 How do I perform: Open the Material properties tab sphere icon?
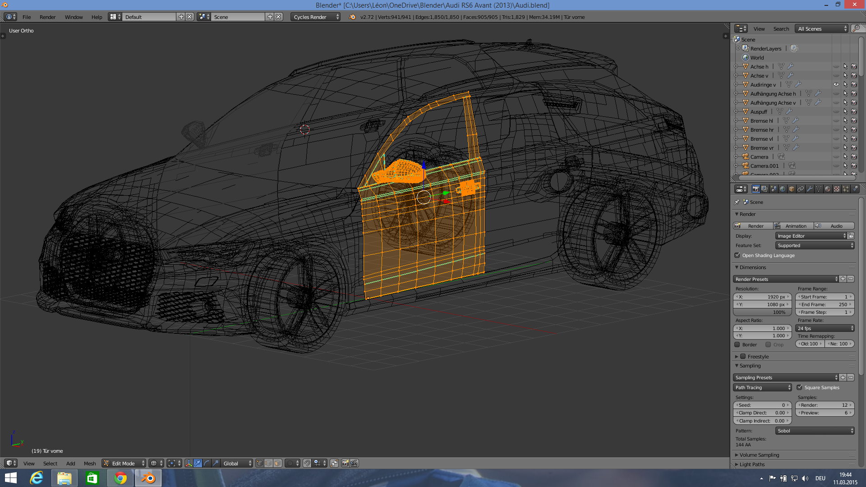(828, 189)
